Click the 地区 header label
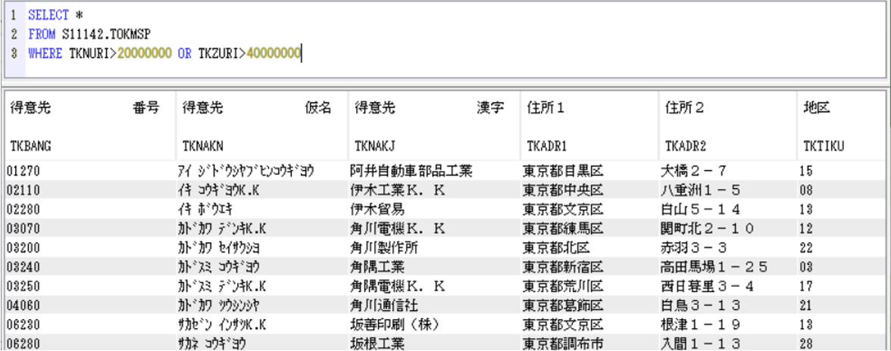The image size is (891, 351). pos(817,108)
